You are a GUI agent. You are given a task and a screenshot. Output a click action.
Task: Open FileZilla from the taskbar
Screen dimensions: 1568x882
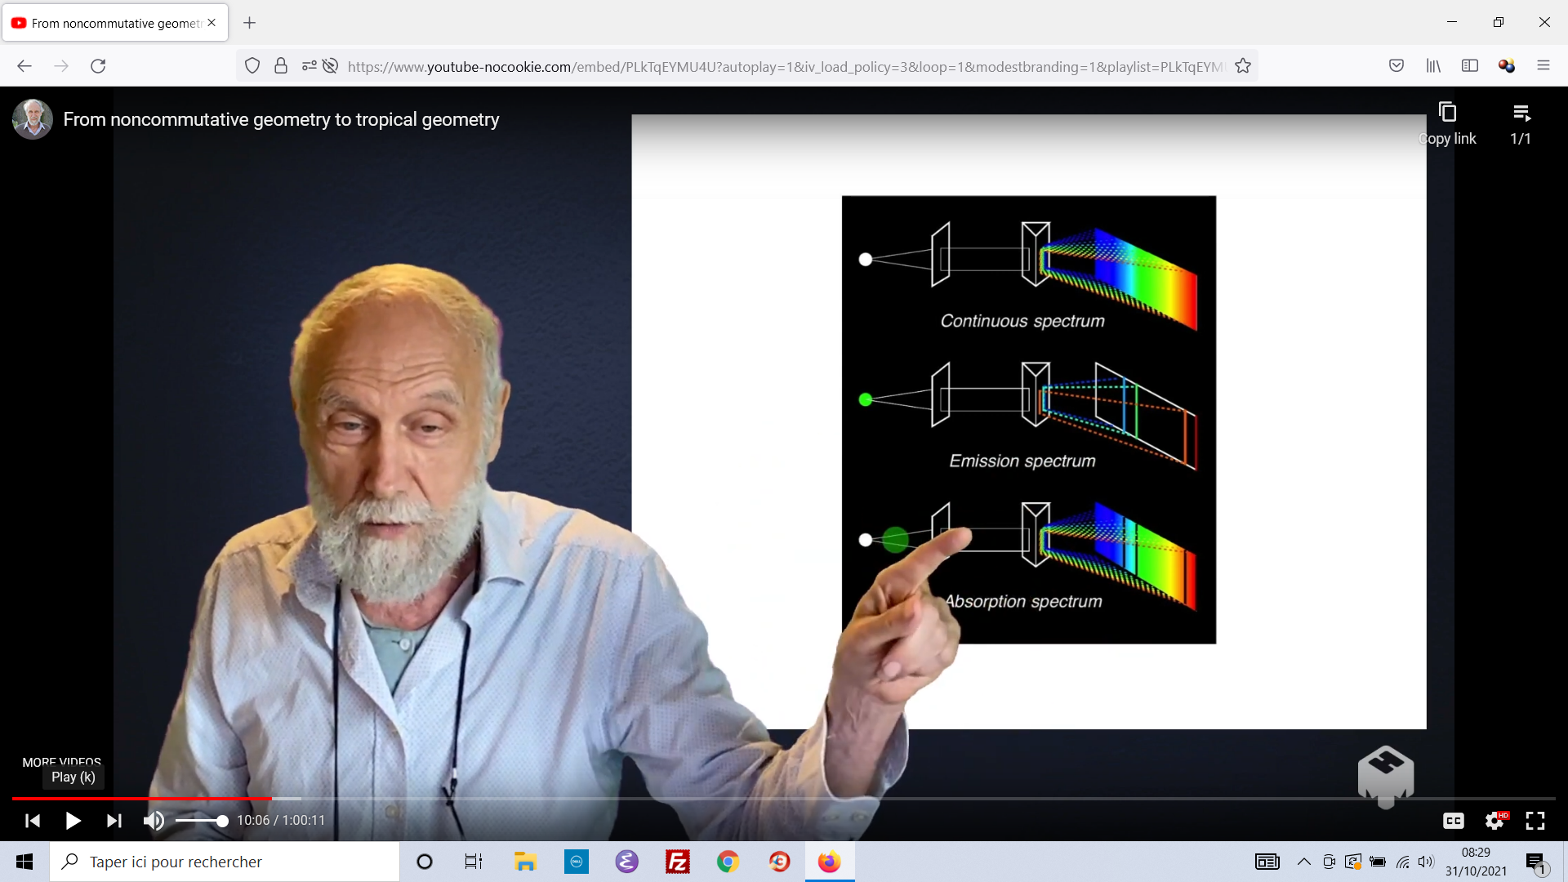tap(677, 862)
